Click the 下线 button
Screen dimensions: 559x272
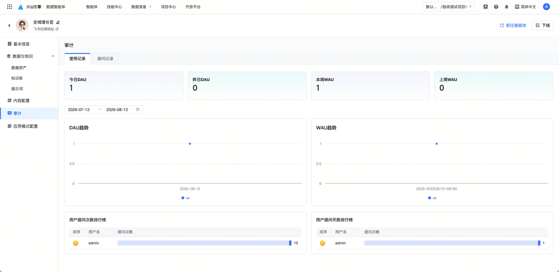(542, 25)
